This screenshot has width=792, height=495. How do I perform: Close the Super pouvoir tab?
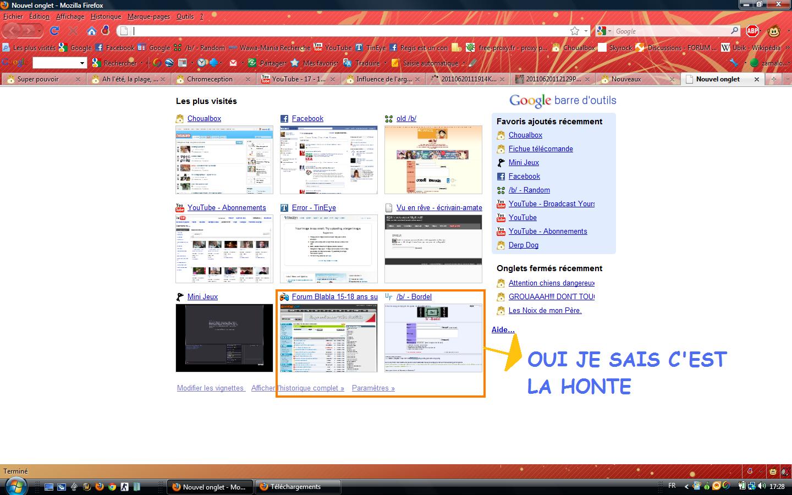coord(78,79)
